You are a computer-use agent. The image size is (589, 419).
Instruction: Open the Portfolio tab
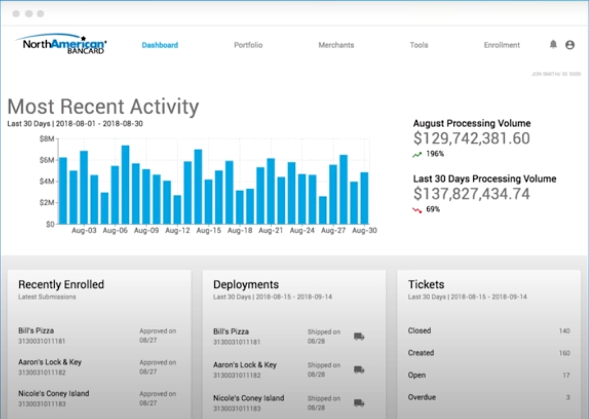(248, 45)
